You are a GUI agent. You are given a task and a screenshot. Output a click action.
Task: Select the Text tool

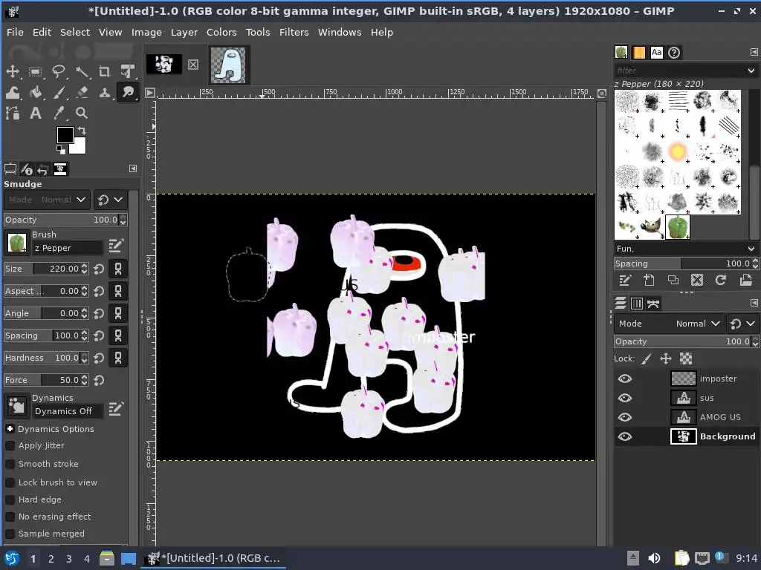click(x=36, y=113)
